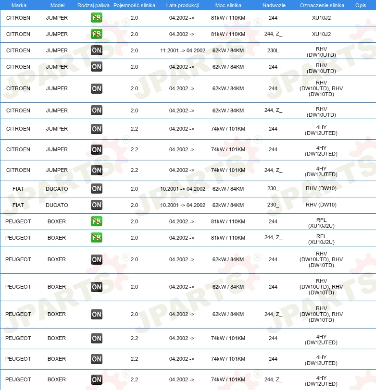Click engine cell in Peugeot 2.0 diesel 244, Z_ row
376x390 pixels.
click(x=321, y=314)
